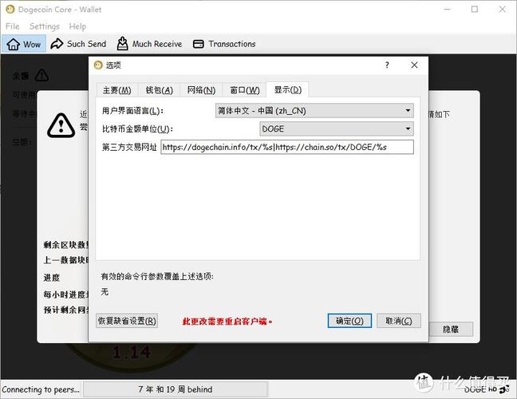Click the red restart-required warning text

pos(227,321)
